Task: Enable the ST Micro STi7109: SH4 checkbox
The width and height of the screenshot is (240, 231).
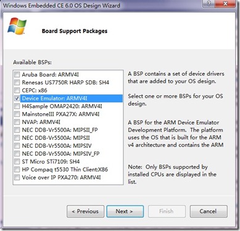Action: coord(17,161)
